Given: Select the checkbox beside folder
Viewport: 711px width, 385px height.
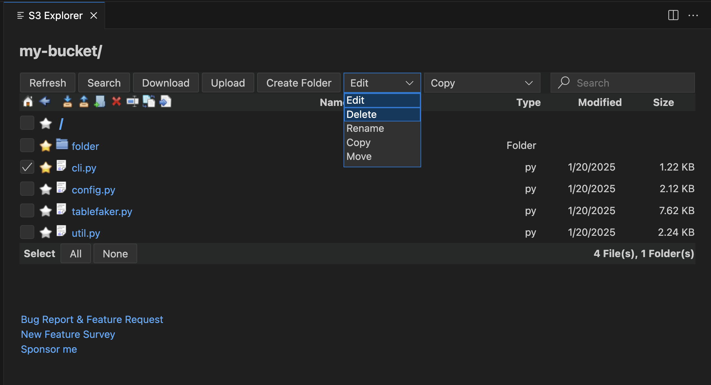Looking at the screenshot, I should tap(27, 145).
